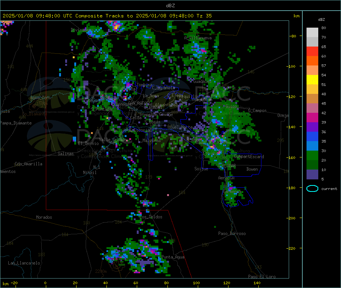Click the 'Paso_El_Loro' map label
This screenshot has width=341, height=288.
[262, 277]
